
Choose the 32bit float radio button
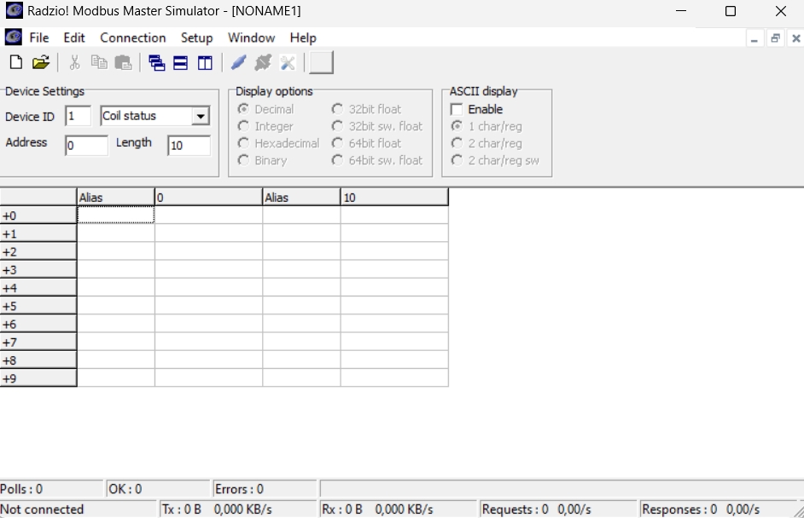click(x=337, y=109)
